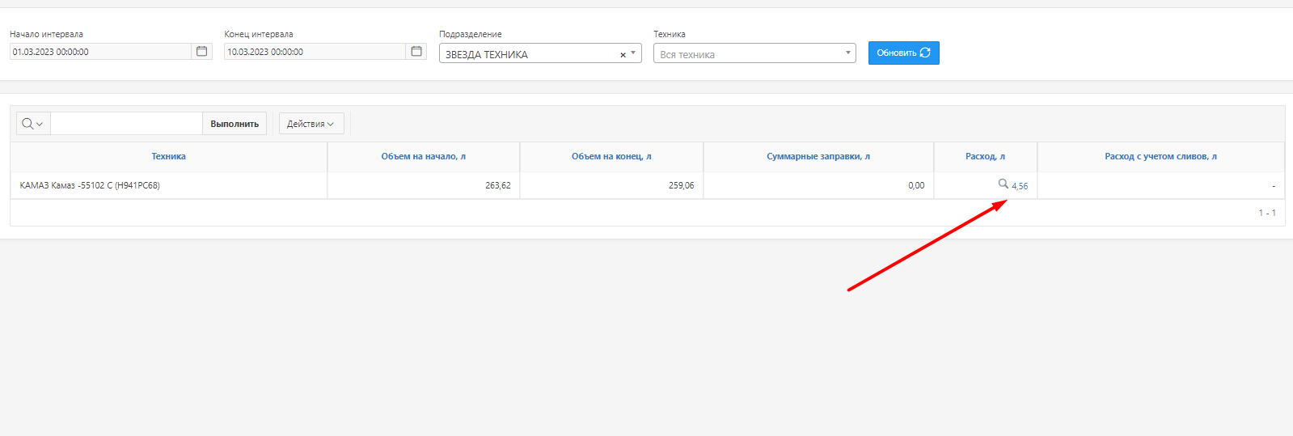Focus the Конец интервала date field
1293x436 pixels.
coord(315,52)
